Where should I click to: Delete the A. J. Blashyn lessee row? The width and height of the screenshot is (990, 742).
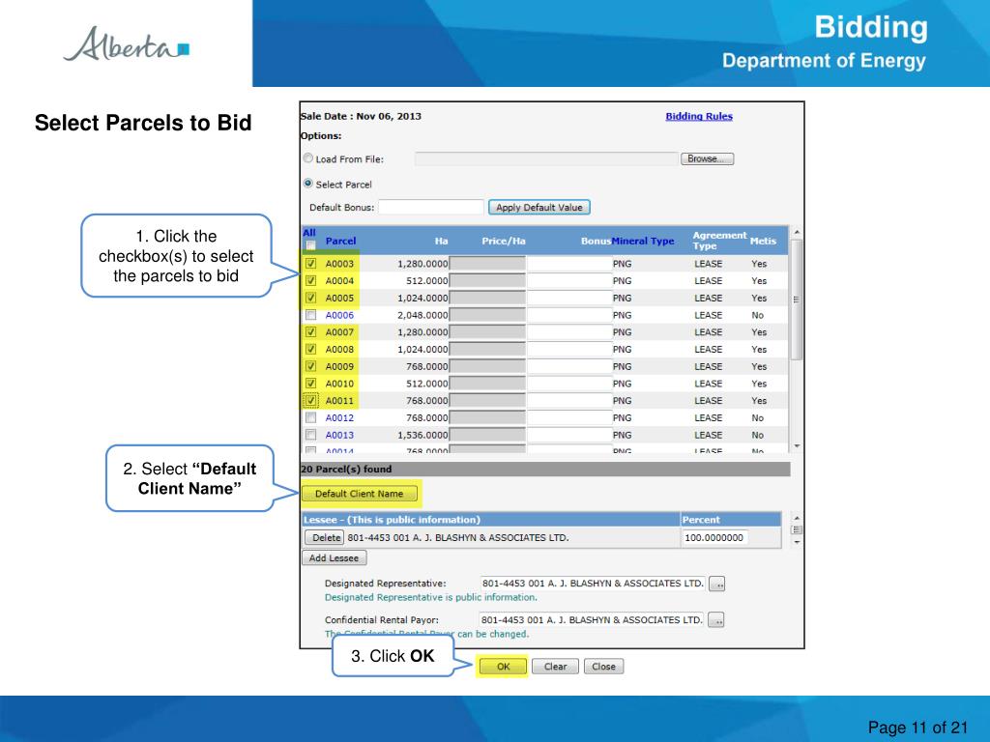click(325, 537)
